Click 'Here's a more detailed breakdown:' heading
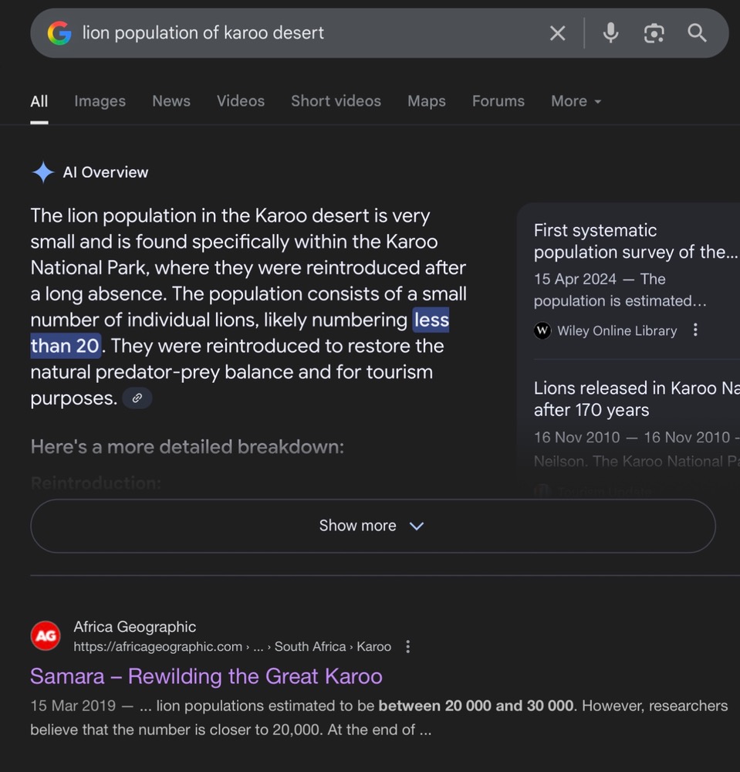The width and height of the screenshot is (740, 772). (x=187, y=447)
